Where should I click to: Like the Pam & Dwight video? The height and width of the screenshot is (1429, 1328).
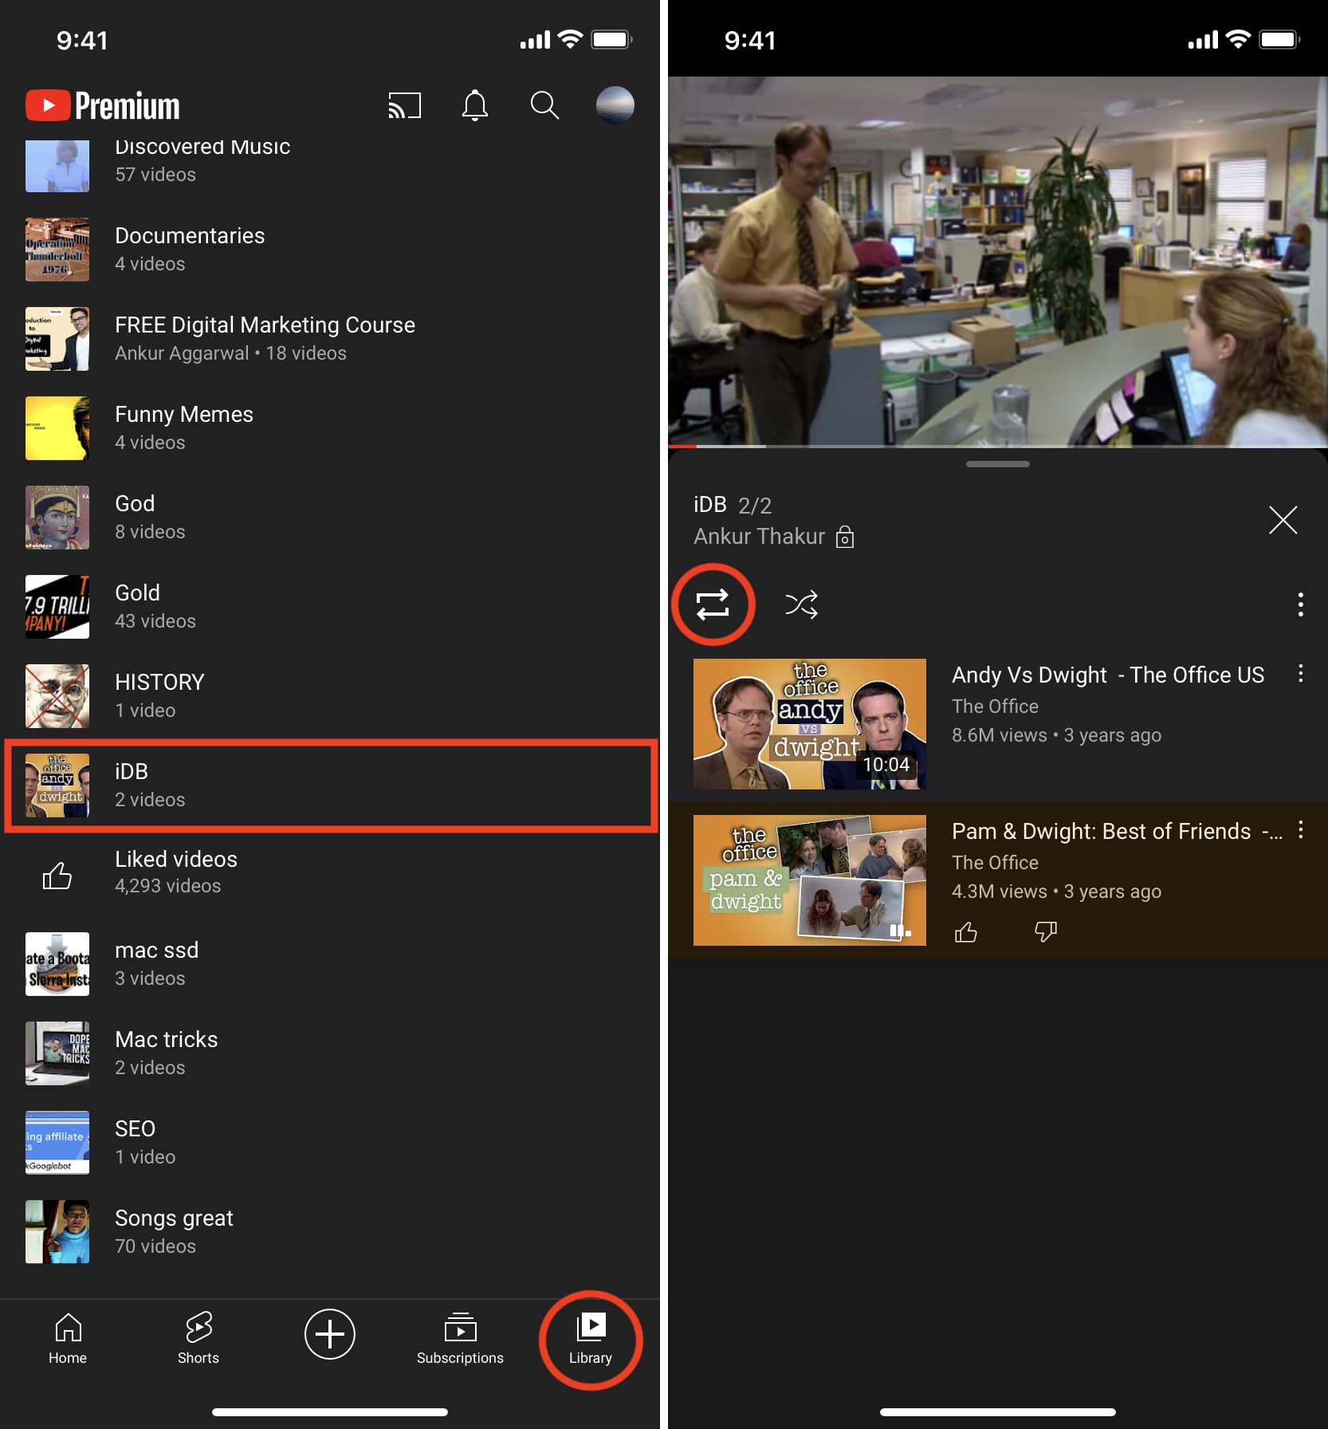coord(966,931)
